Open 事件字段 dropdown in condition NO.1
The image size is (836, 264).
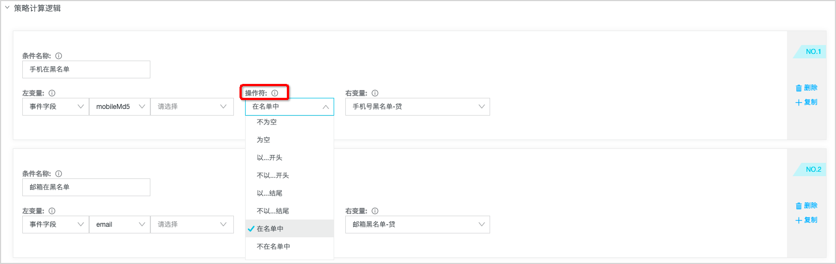55,107
